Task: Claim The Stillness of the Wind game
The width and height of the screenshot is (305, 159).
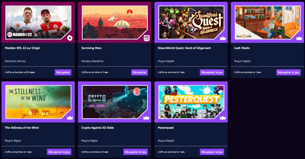Action: [x=59, y=152]
